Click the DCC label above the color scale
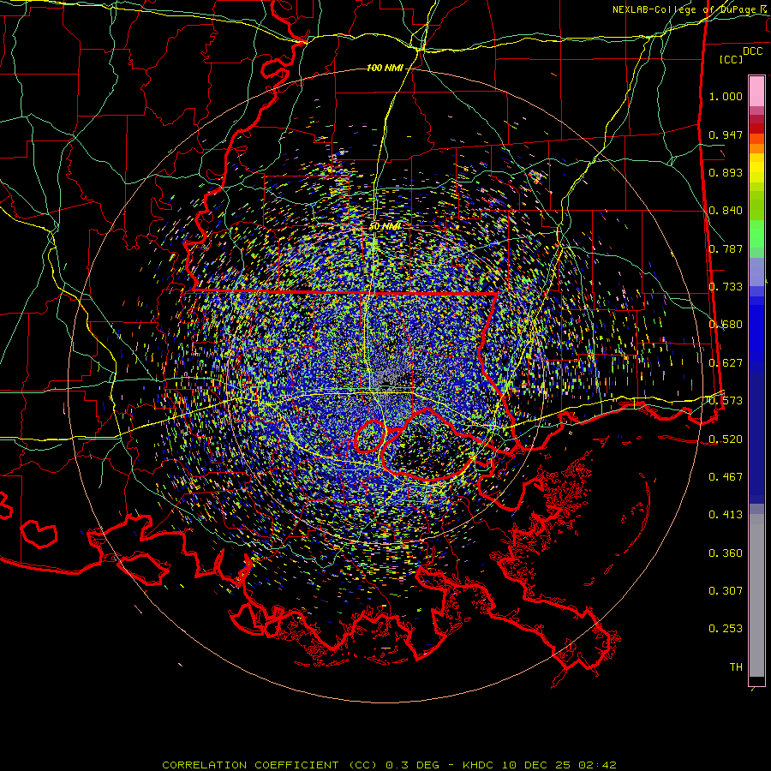771x771 pixels. [752, 51]
